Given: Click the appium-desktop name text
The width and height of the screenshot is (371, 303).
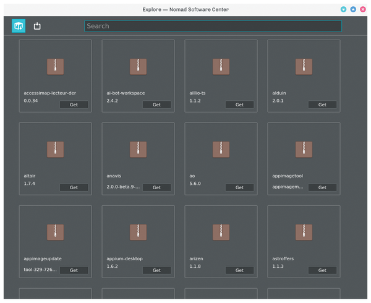Looking at the screenshot, I should pos(125,258).
